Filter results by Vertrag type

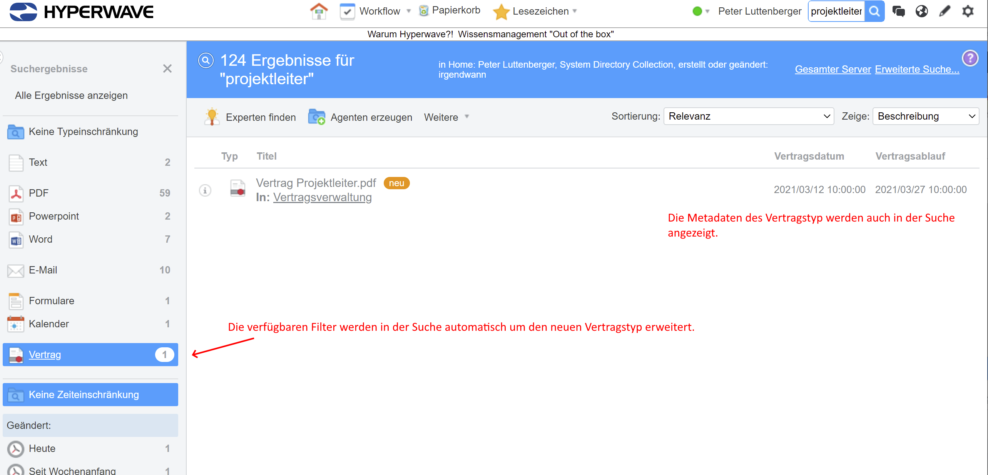(x=90, y=355)
